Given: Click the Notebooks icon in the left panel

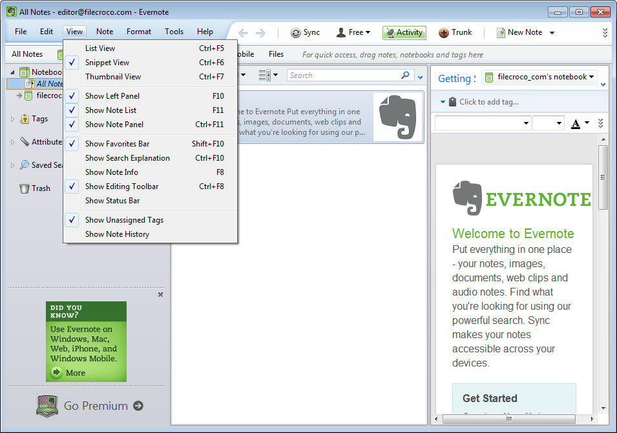Looking at the screenshot, I should tap(25, 72).
